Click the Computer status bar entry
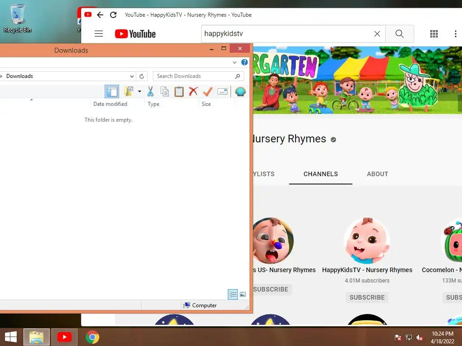 pos(200,305)
